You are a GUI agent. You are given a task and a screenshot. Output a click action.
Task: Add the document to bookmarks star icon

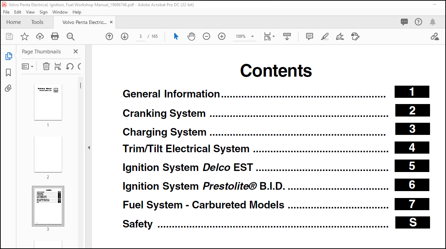click(25, 36)
